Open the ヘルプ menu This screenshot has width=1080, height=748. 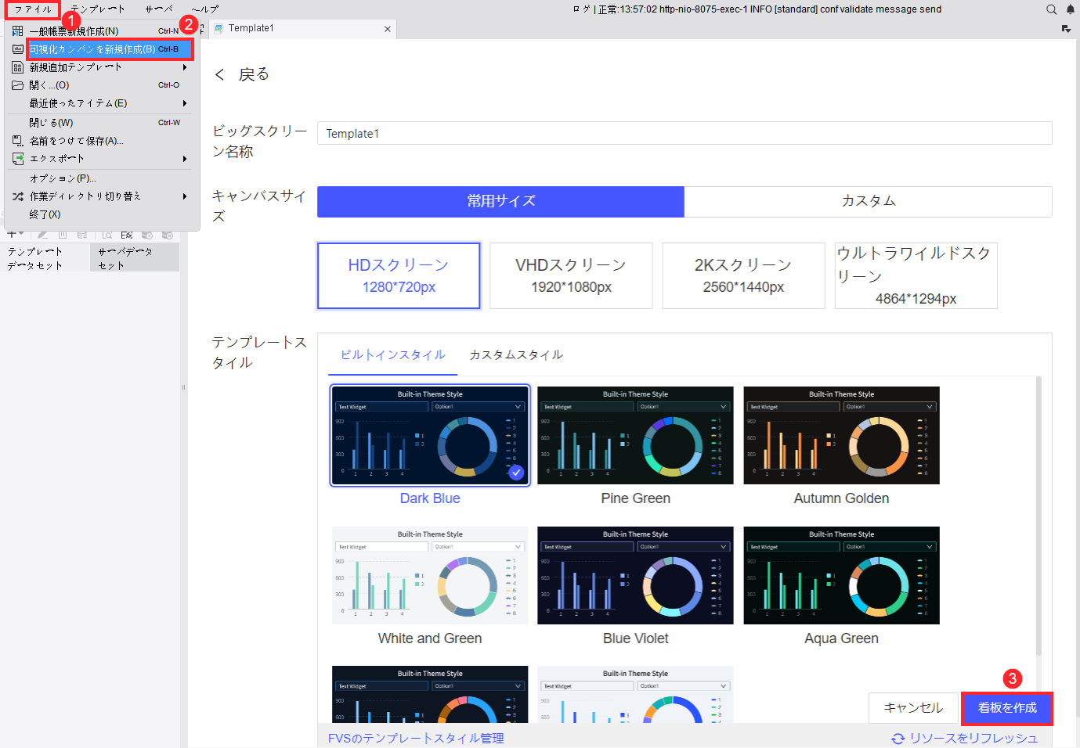205,9
